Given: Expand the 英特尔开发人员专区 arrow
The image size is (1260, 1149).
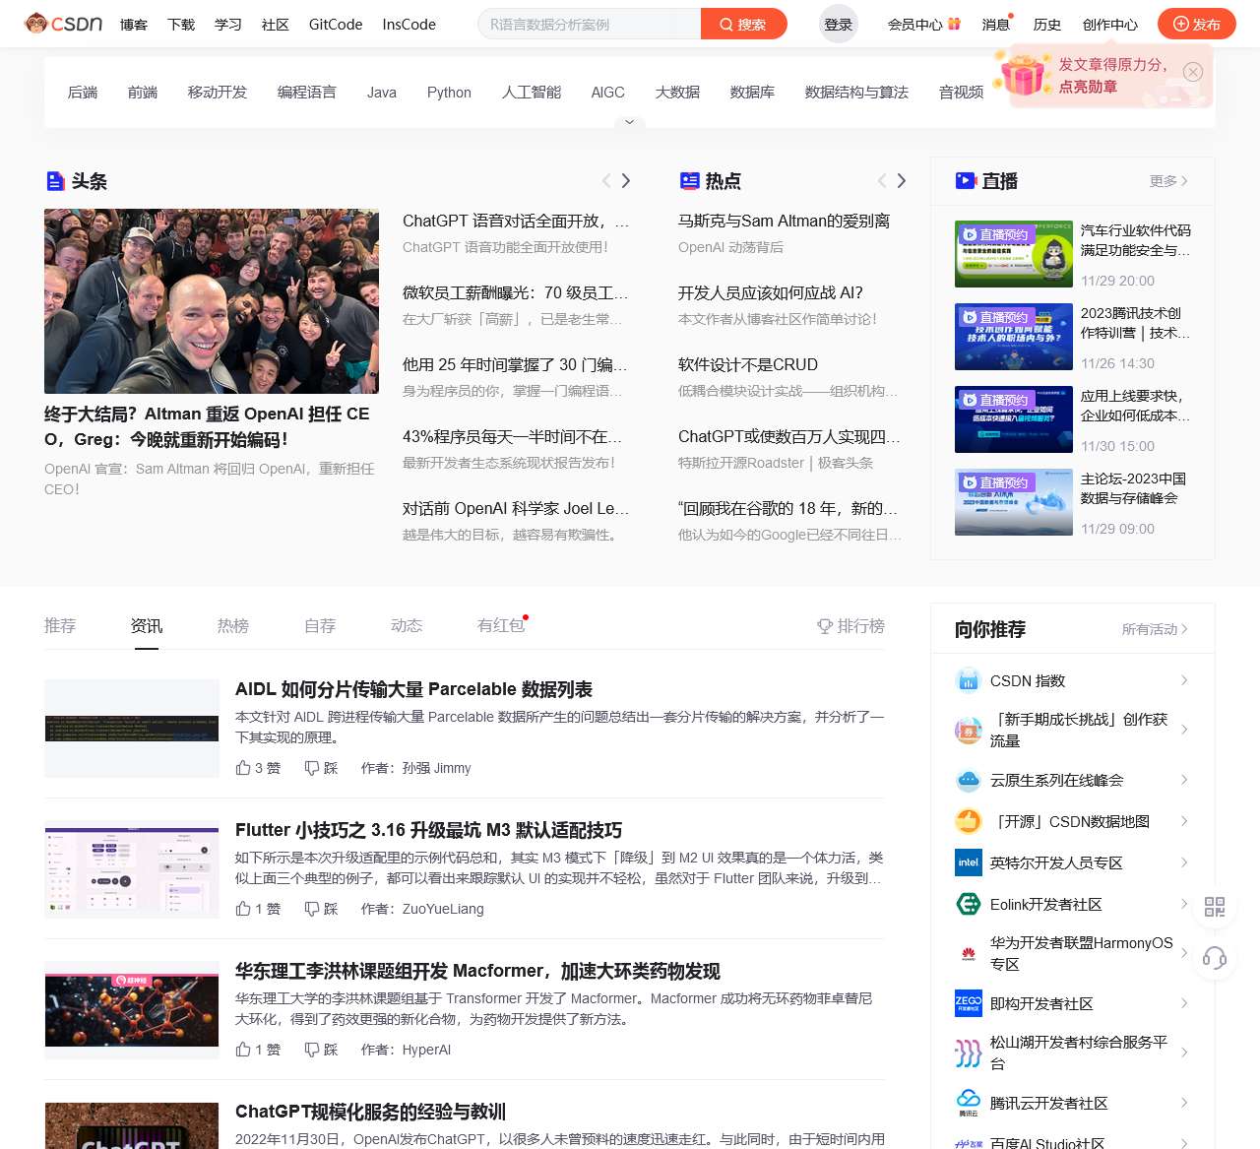Looking at the screenshot, I should tap(1184, 862).
